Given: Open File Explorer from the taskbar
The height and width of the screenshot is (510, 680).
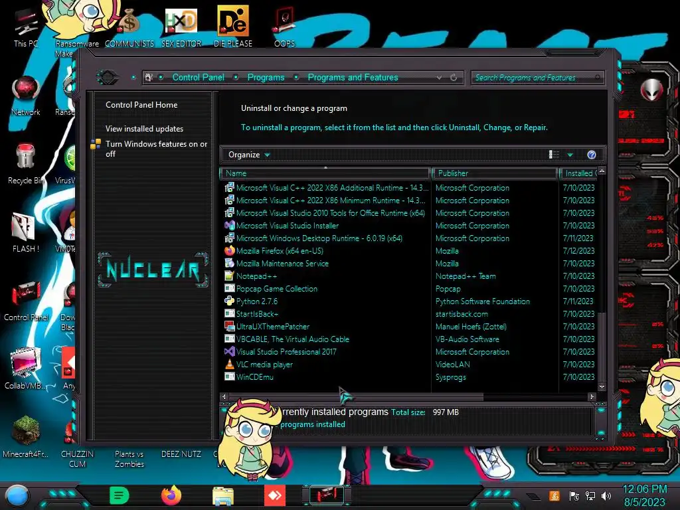Looking at the screenshot, I should point(223,496).
